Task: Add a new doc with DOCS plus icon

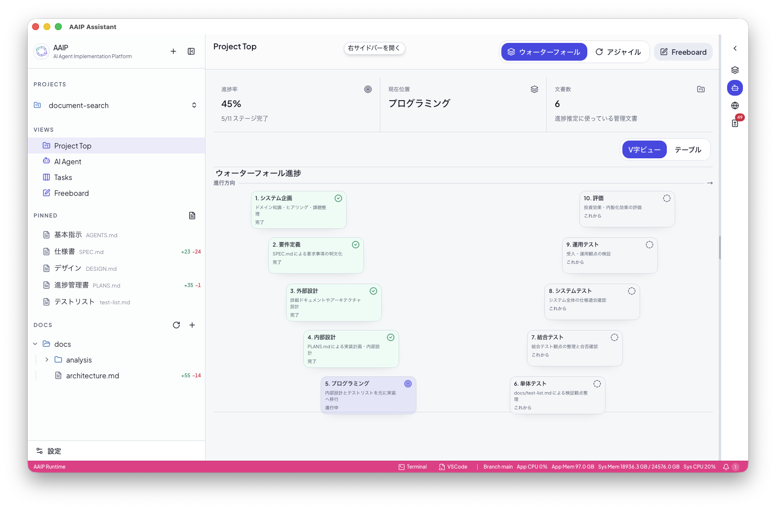Action: (192, 325)
